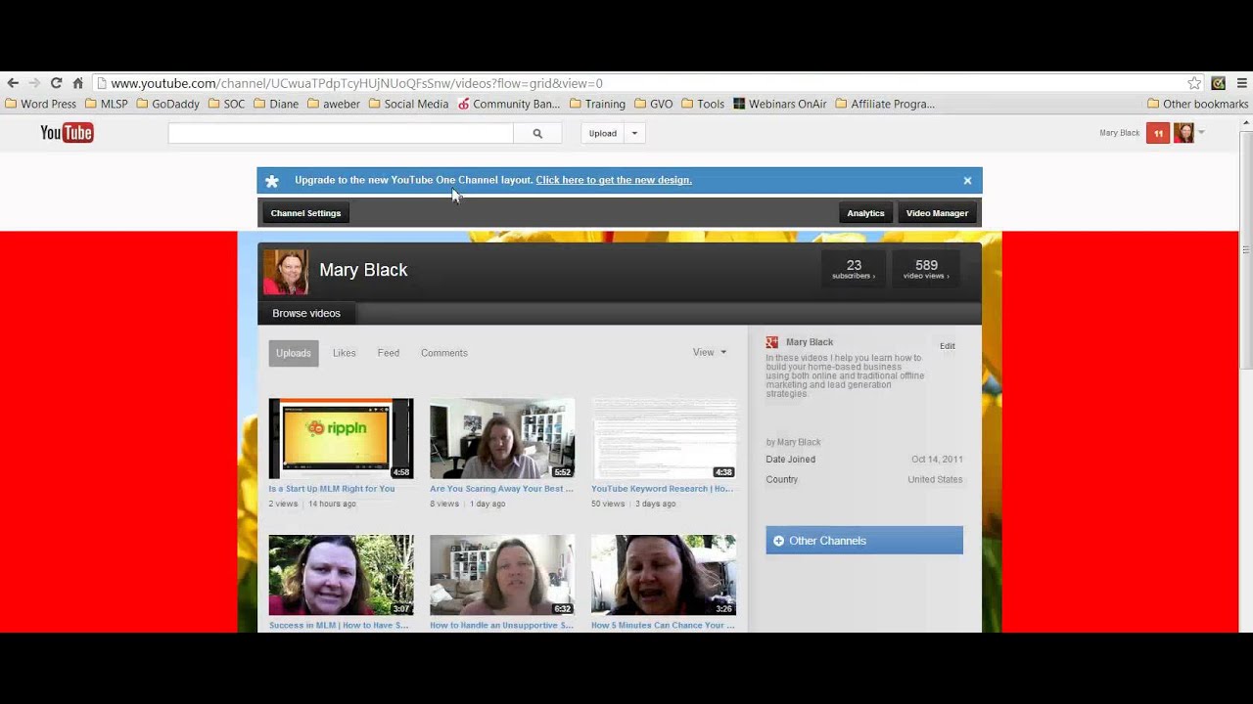1253x704 pixels.
Task: Open Other bookmarks folder
Action: pyautogui.click(x=1197, y=104)
